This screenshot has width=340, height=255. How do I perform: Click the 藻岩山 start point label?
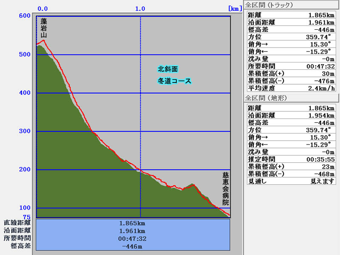(43, 28)
